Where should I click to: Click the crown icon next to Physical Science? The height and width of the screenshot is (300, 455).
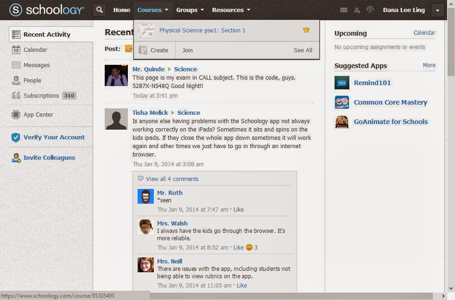point(306,29)
